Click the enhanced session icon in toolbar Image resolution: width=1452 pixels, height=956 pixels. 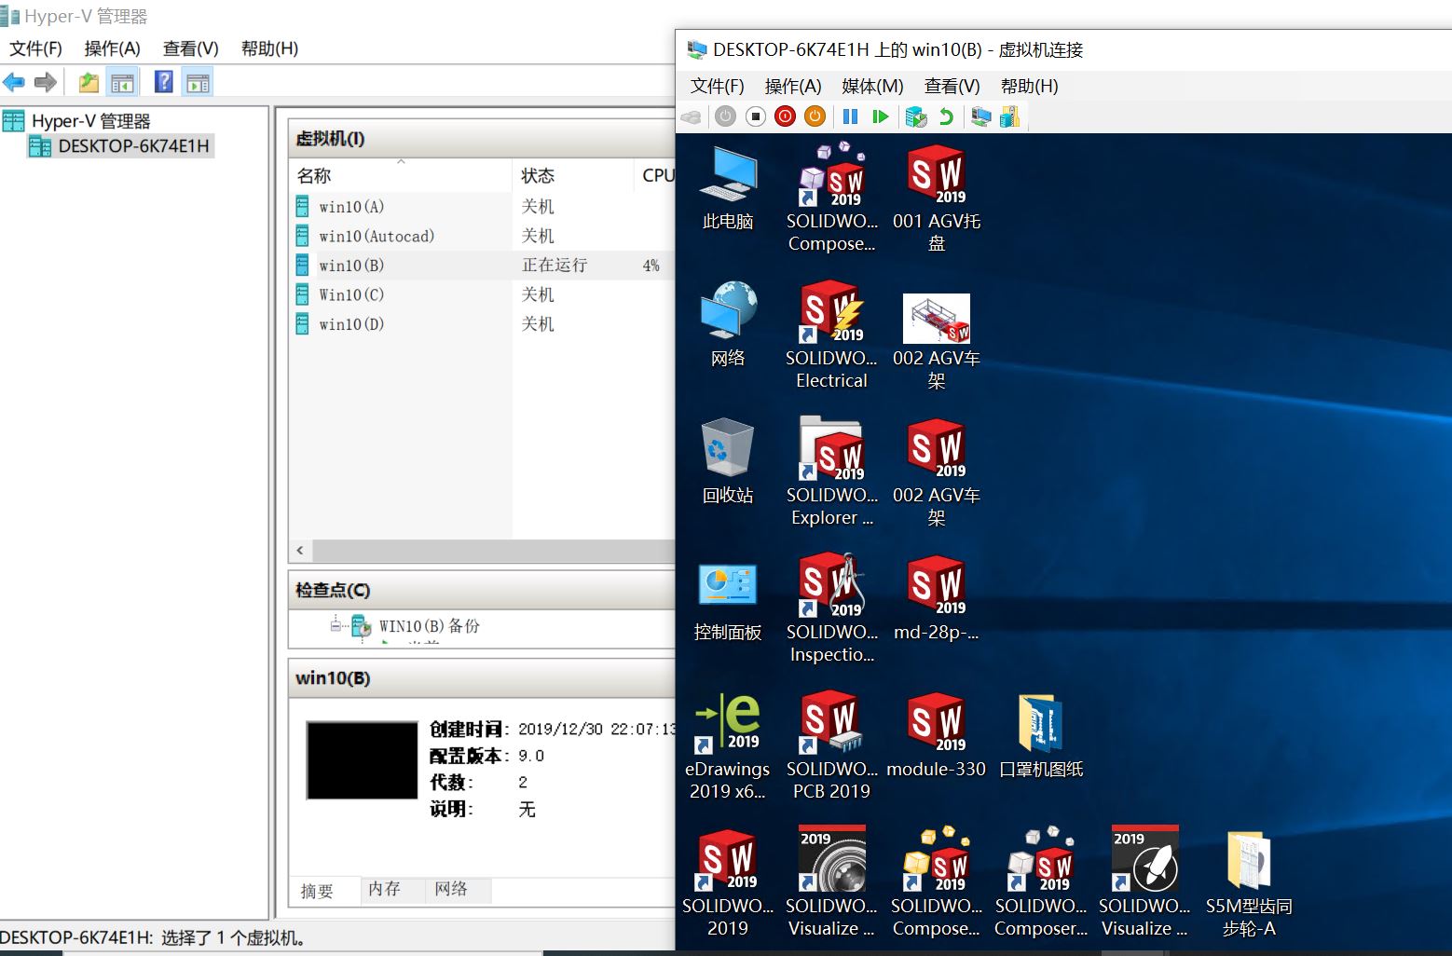tap(980, 116)
